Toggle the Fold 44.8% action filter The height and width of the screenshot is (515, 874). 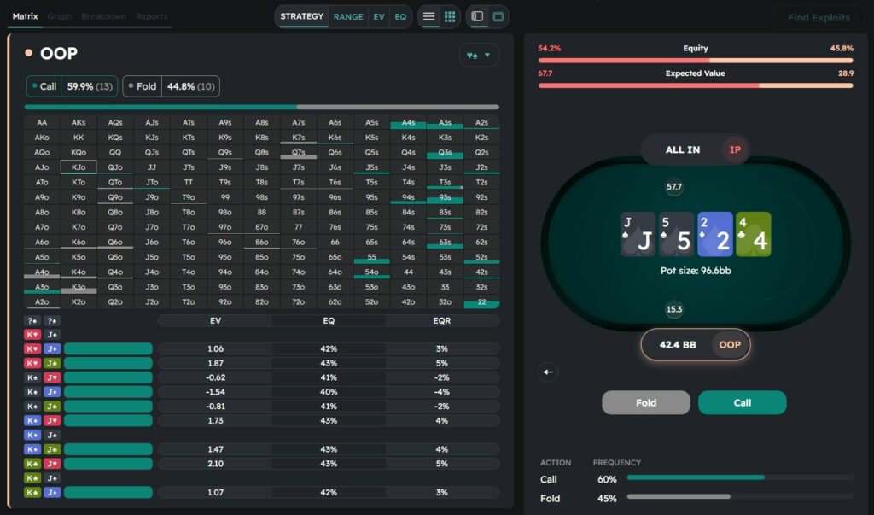click(171, 86)
